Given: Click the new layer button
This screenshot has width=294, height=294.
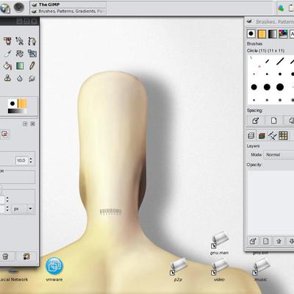Looking at the screenshot, I should coord(265,241).
